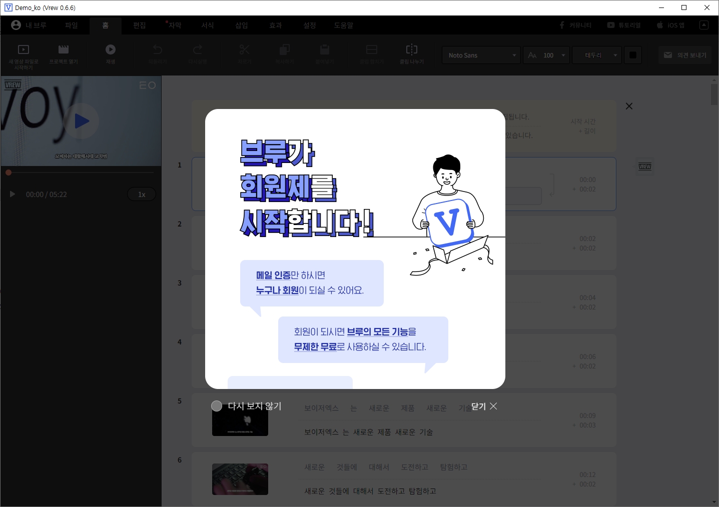This screenshot has height=507, width=719.
Task: Click the 시작 시간 header label
Action: point(583,121)
